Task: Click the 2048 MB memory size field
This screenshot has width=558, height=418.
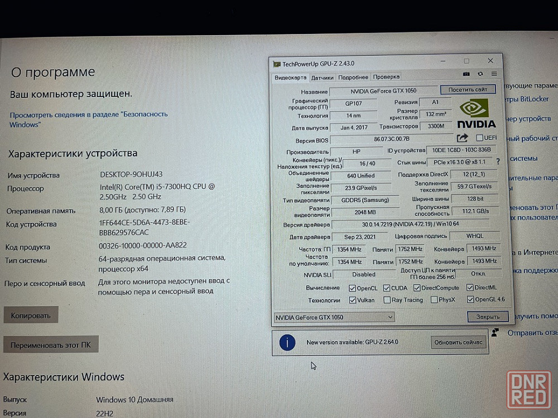Action: click(365, 212)
